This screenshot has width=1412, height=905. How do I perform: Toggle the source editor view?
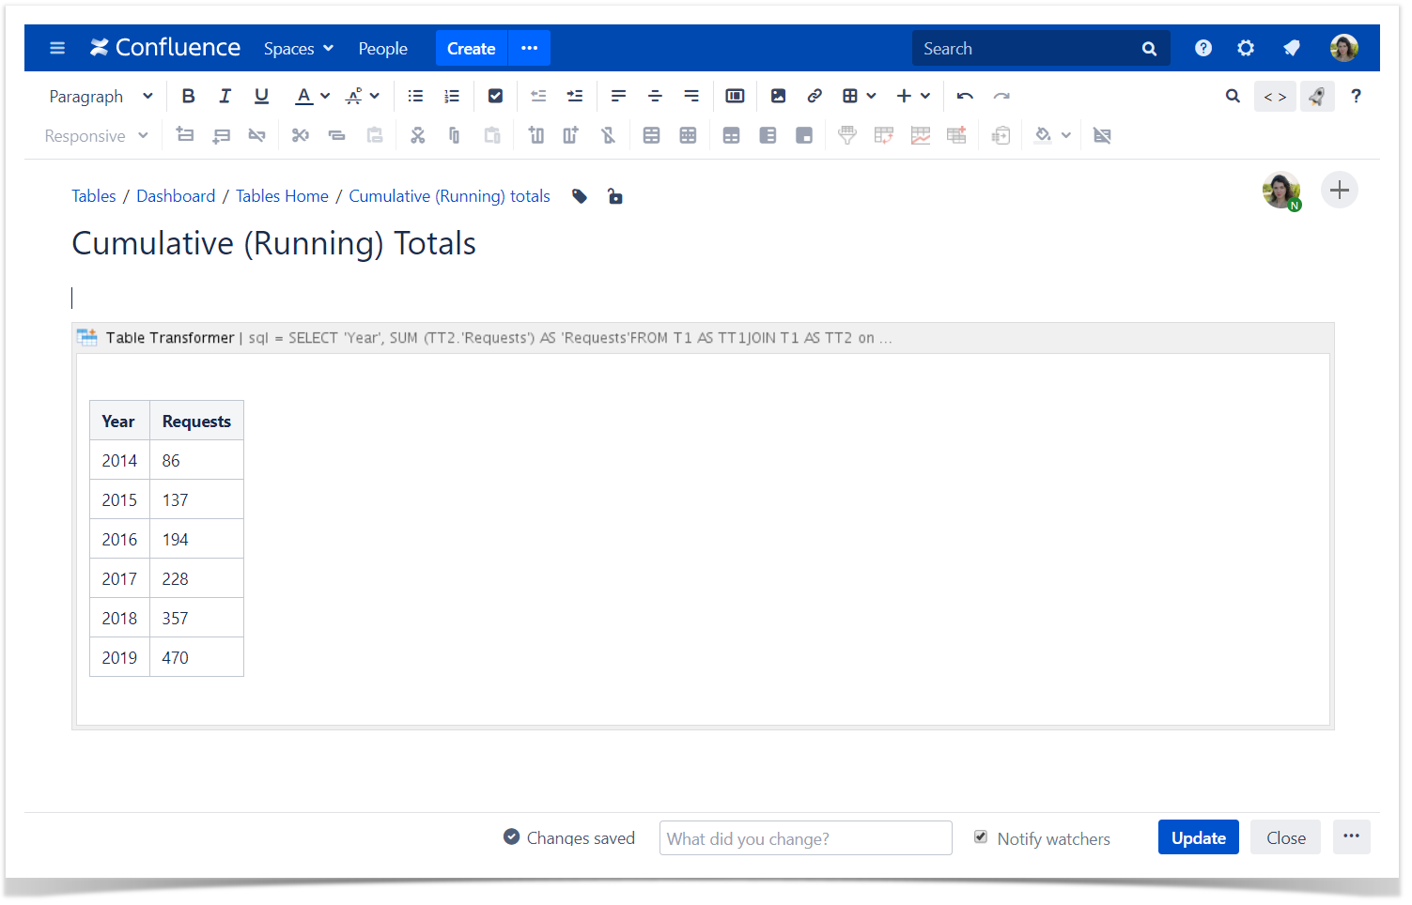point(1274,96)
